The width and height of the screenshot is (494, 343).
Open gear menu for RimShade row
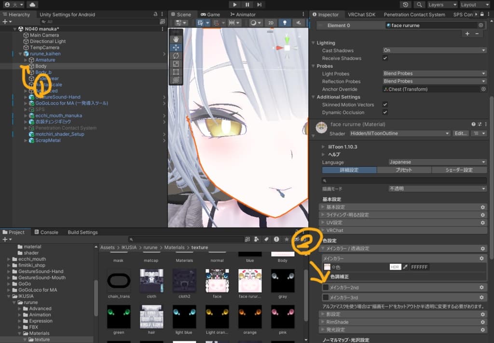coord(482,322)
